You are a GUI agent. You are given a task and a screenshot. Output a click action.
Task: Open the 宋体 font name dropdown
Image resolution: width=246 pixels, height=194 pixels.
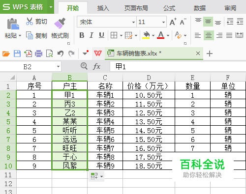click(133, 22)
